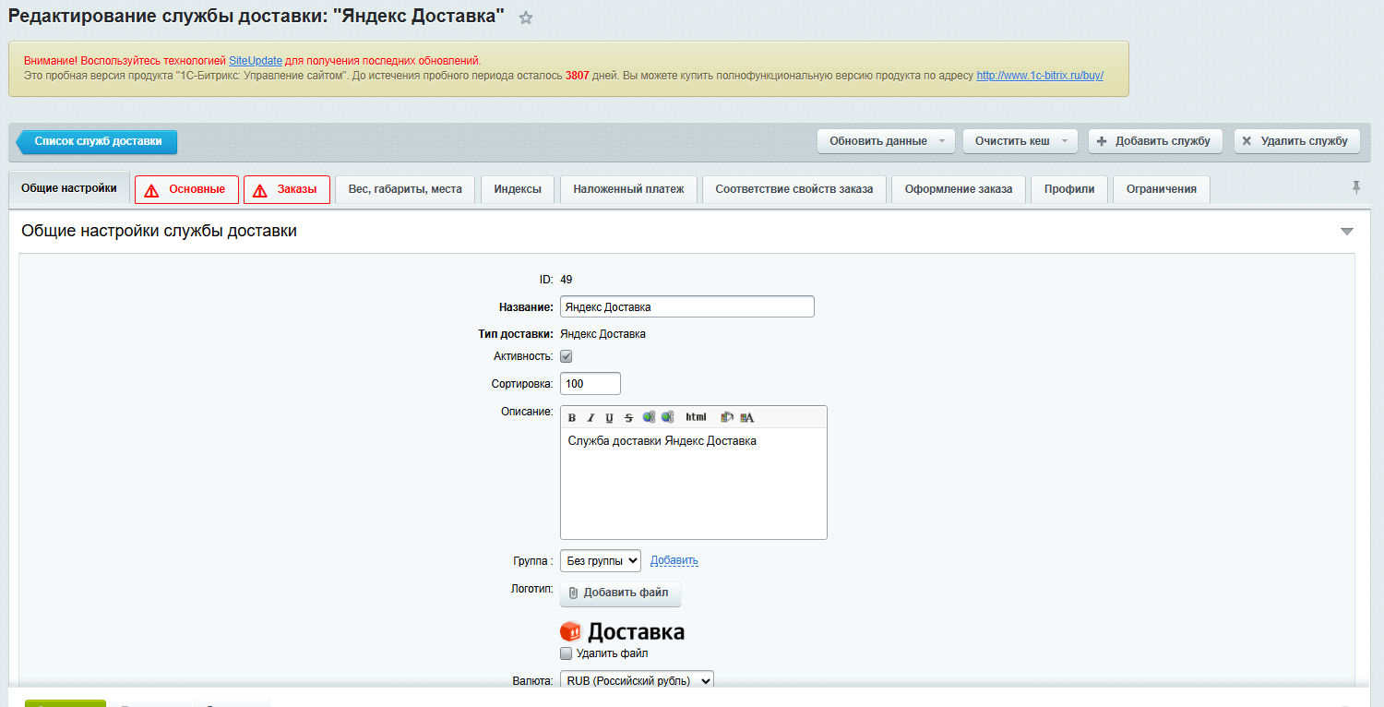Click warning icon on Заказы tab
The width and height of the screenshot is (1384, 707).
coord(260,190)
